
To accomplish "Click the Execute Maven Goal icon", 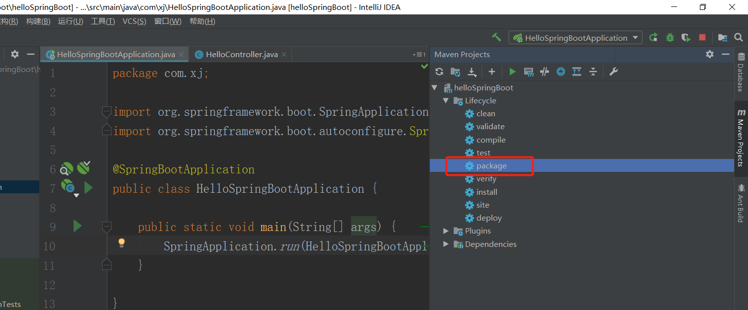I will point(529,72).
